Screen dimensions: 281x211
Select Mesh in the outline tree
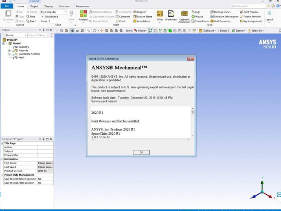[x=21, y=57]
